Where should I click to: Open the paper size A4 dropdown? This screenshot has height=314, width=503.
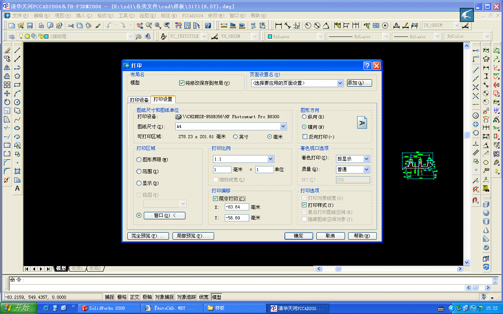(283, 126)
